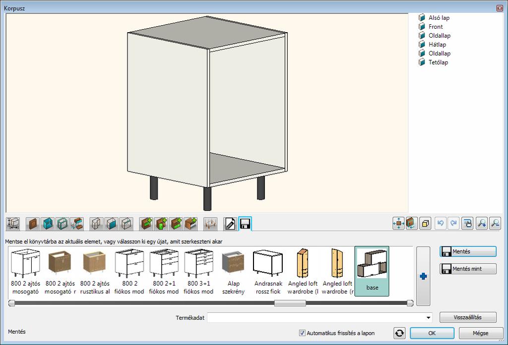The height and width of the screenshot is (345, 508).
Task: Click the left end of library scrollbar
Action: point(12,303)
